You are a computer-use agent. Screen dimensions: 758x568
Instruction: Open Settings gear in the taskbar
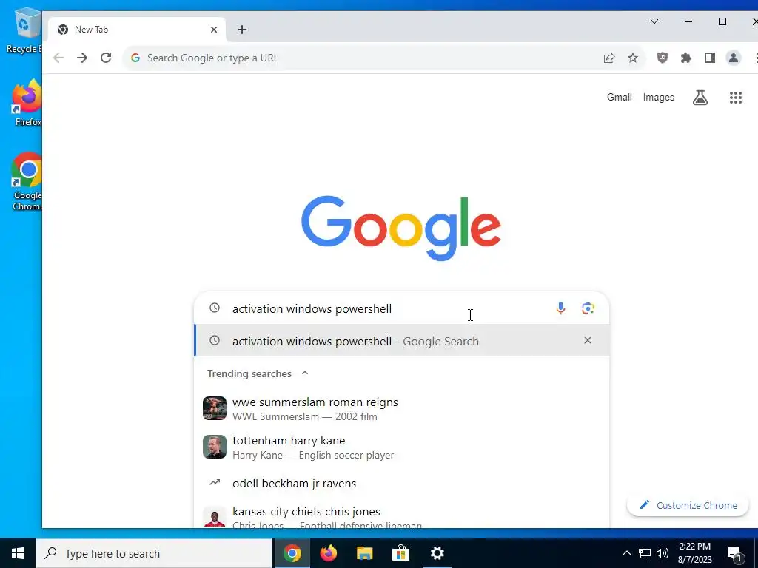(x=437, y=553)
